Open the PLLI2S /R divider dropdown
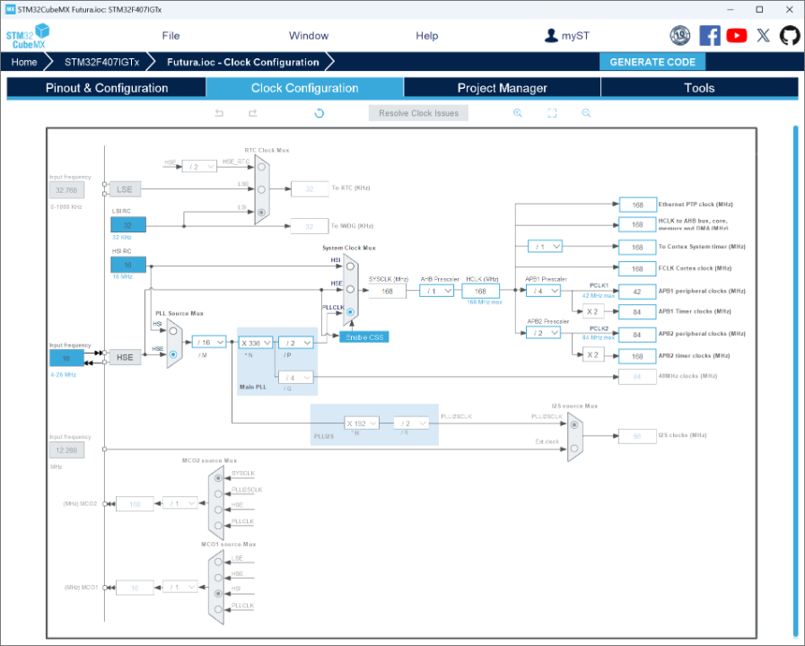 point(412,423)
